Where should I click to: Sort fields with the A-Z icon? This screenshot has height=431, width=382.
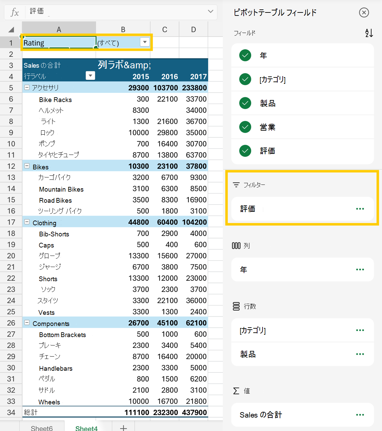coord(369,33)
